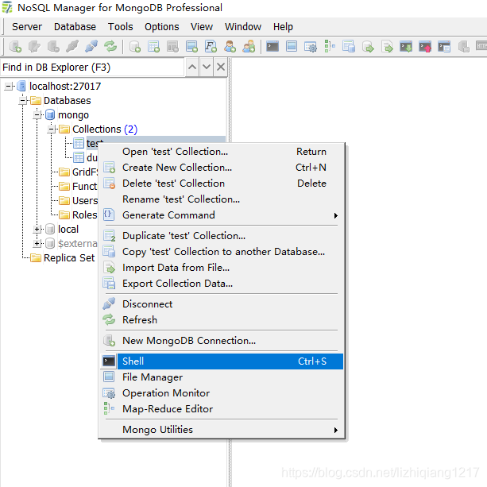
Task: Open the Generate Command submenu
Action: (222, 215)
